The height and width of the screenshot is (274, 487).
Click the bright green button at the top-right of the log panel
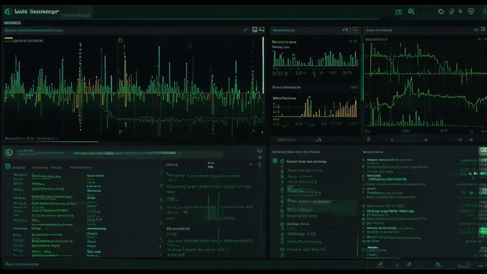coord(482,151)
